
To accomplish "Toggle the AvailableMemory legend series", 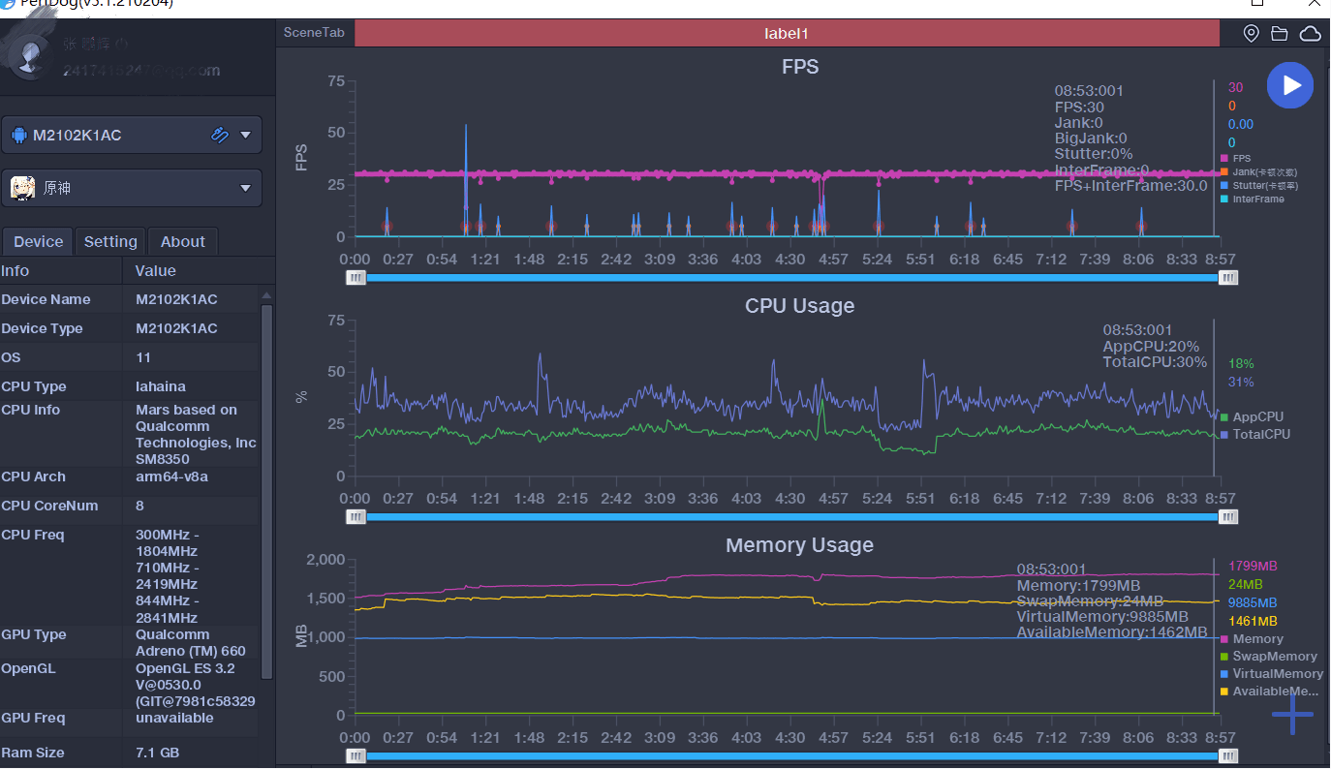I will 1269,691.
